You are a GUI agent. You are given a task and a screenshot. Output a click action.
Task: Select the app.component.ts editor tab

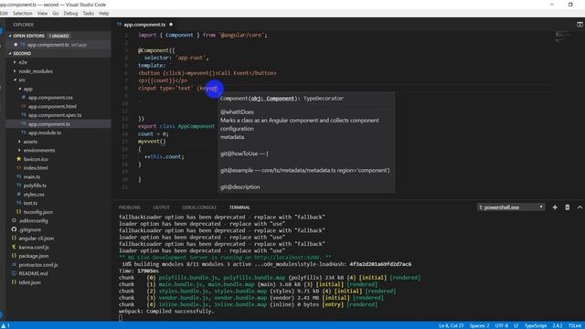[144, 25]
